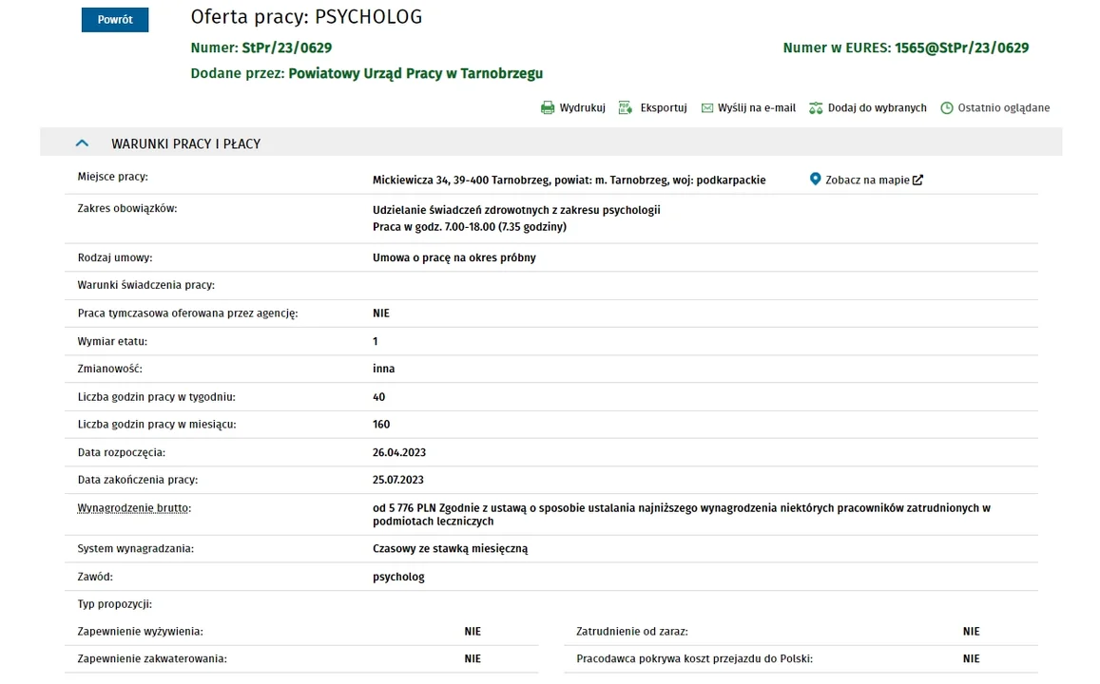Image resolution: width=1100 pixels, height=684 pixels.
Task: Open Zobacz na mapie link
Action: [x=867, y=180]
